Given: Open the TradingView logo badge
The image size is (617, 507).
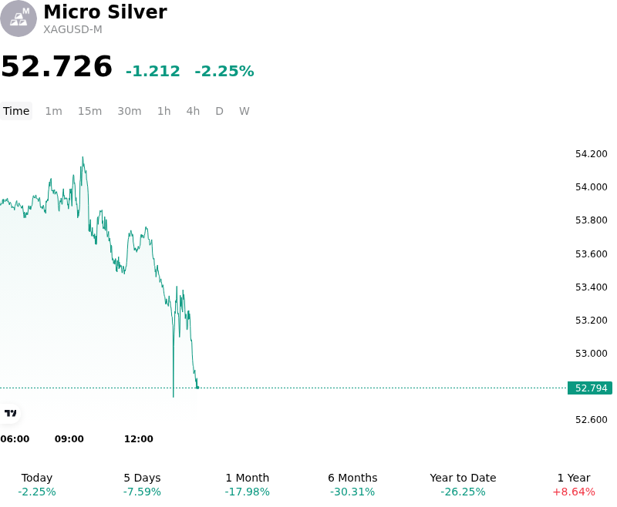Looking at the screenshot, I should [x=10, y=413].
